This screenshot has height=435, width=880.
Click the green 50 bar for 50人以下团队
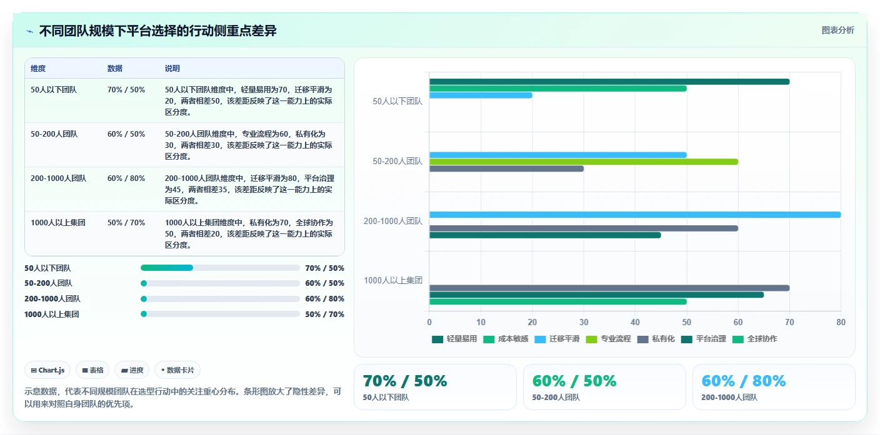[x=558, y=89]
